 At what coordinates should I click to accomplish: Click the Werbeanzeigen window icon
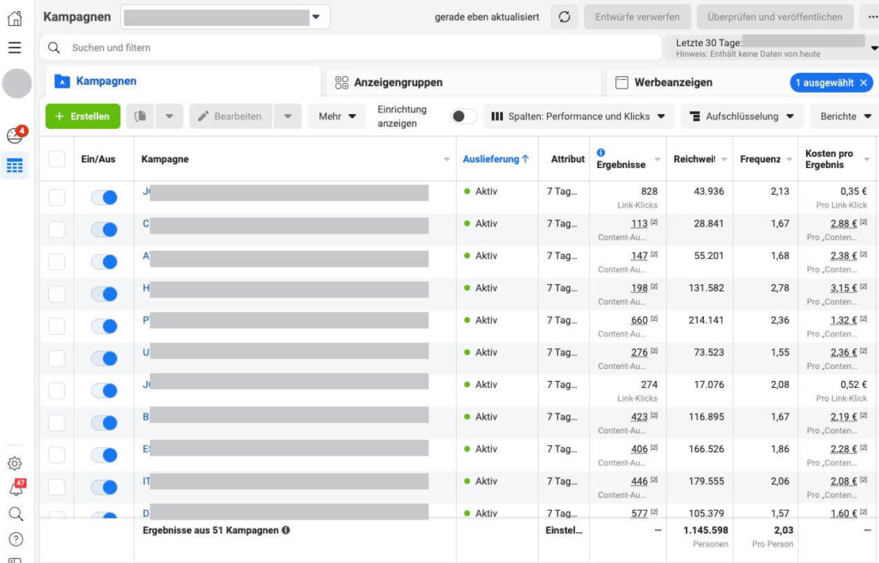tap(621, 82)
